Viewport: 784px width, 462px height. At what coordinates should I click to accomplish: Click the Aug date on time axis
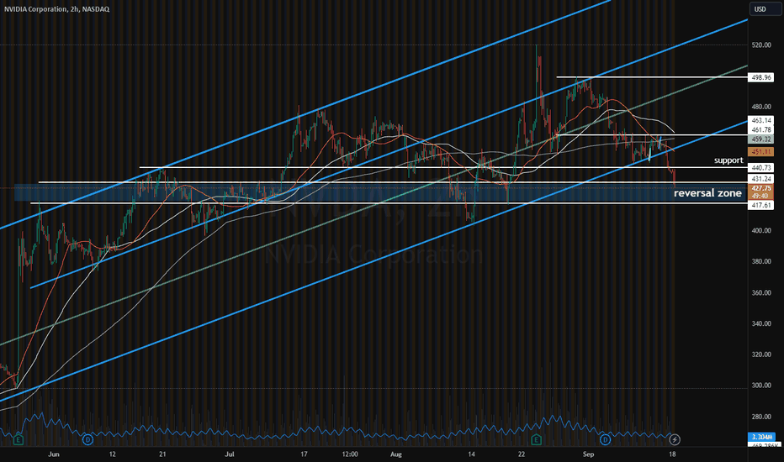[x=396, y=454]
